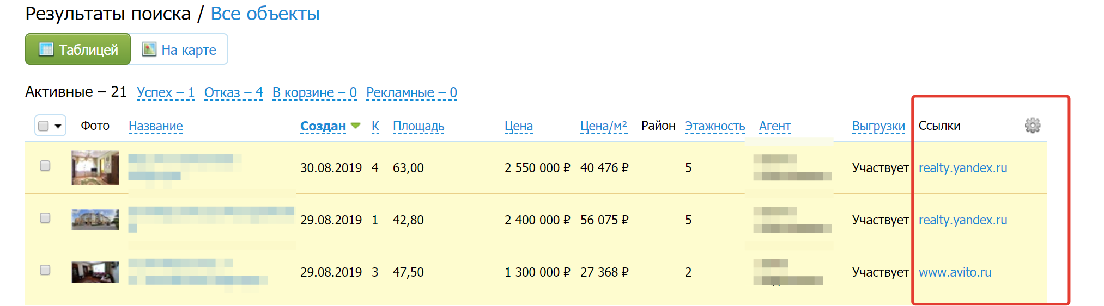Tick the checkbox for the 30.08.2019 listing

click(45, 166)
